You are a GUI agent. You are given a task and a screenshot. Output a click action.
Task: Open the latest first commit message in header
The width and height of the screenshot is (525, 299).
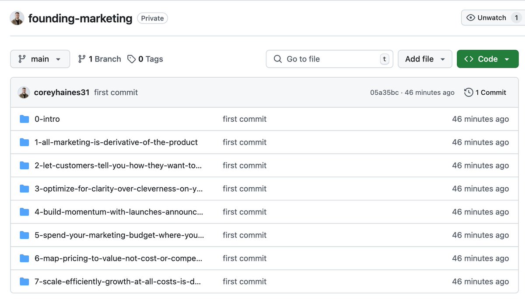click(x=116, y=93)
